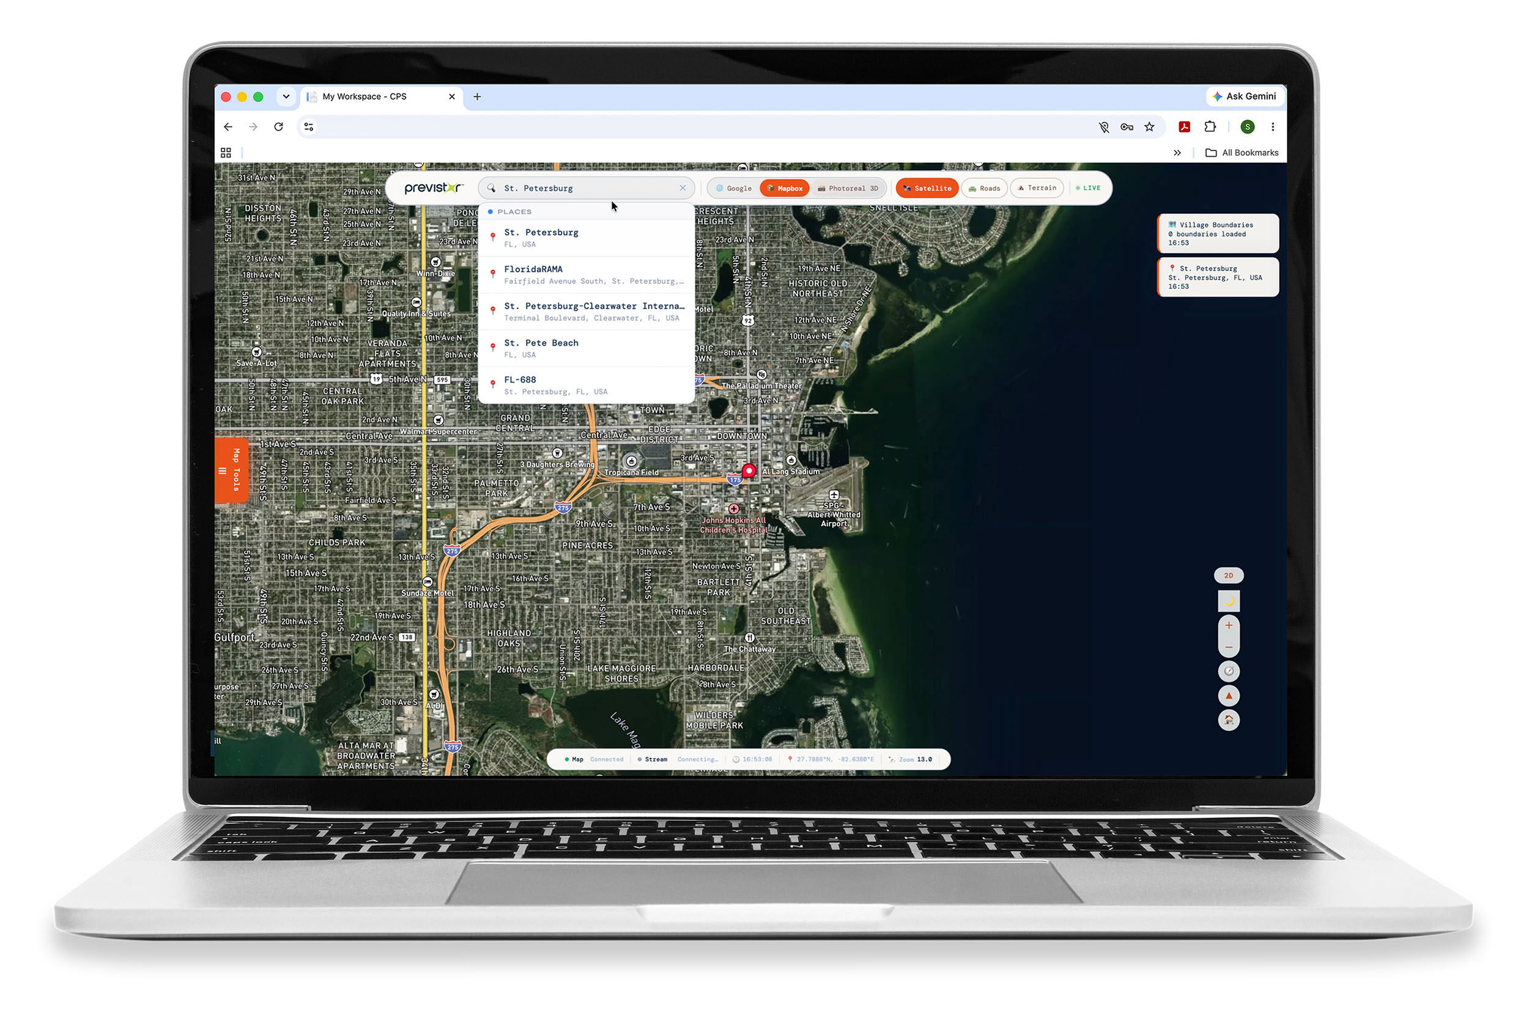Click the compass bearing reset button
Image resolution: width=1529 pixels, height=1020 pixels.
pos(1229,671)
